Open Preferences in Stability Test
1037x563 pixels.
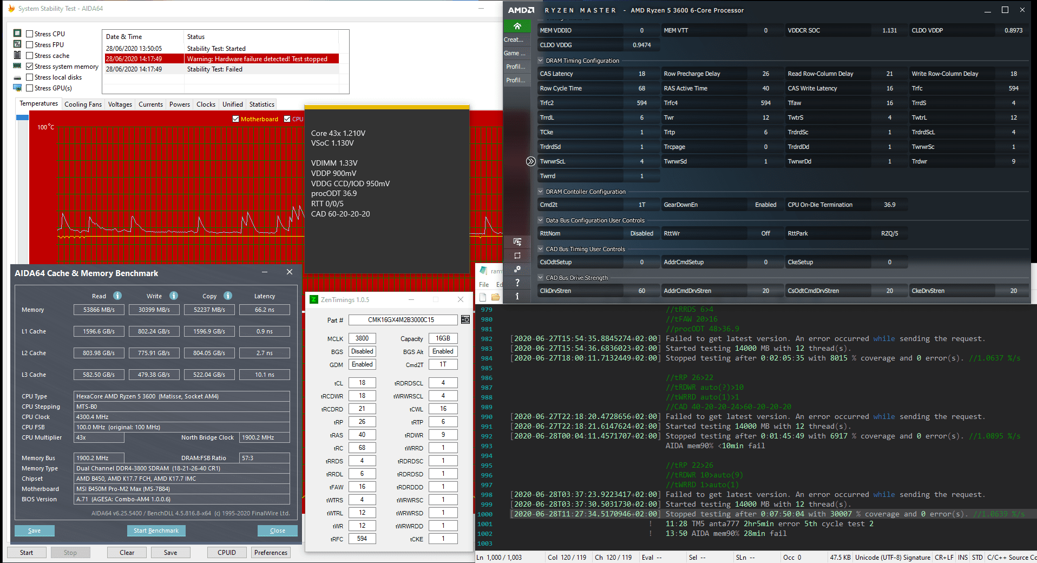(271, 553)
